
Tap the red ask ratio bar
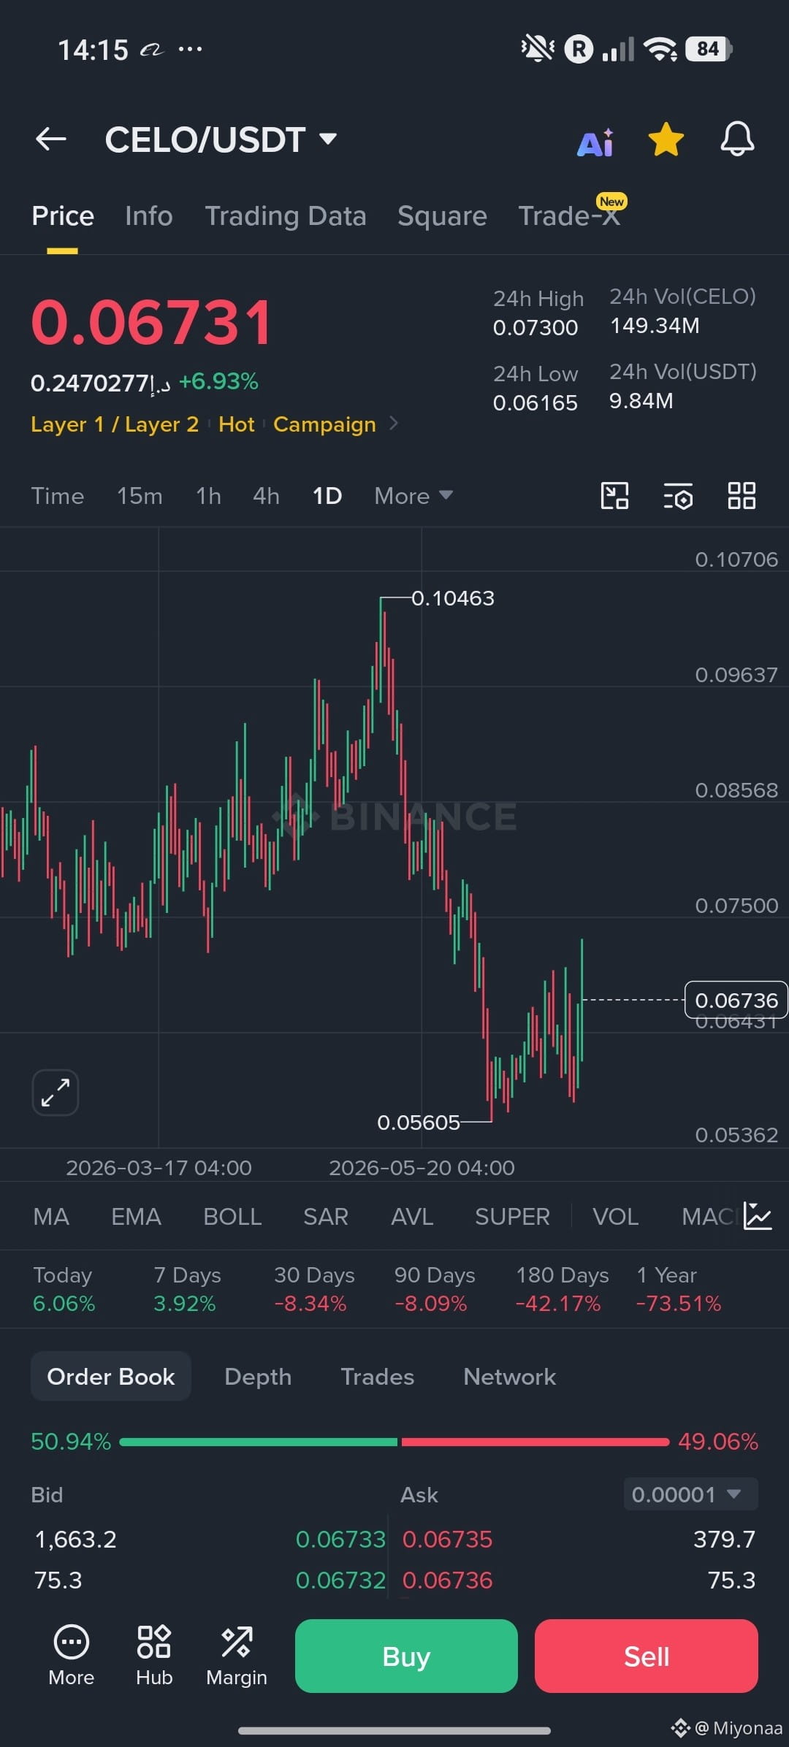(535, 1442)
